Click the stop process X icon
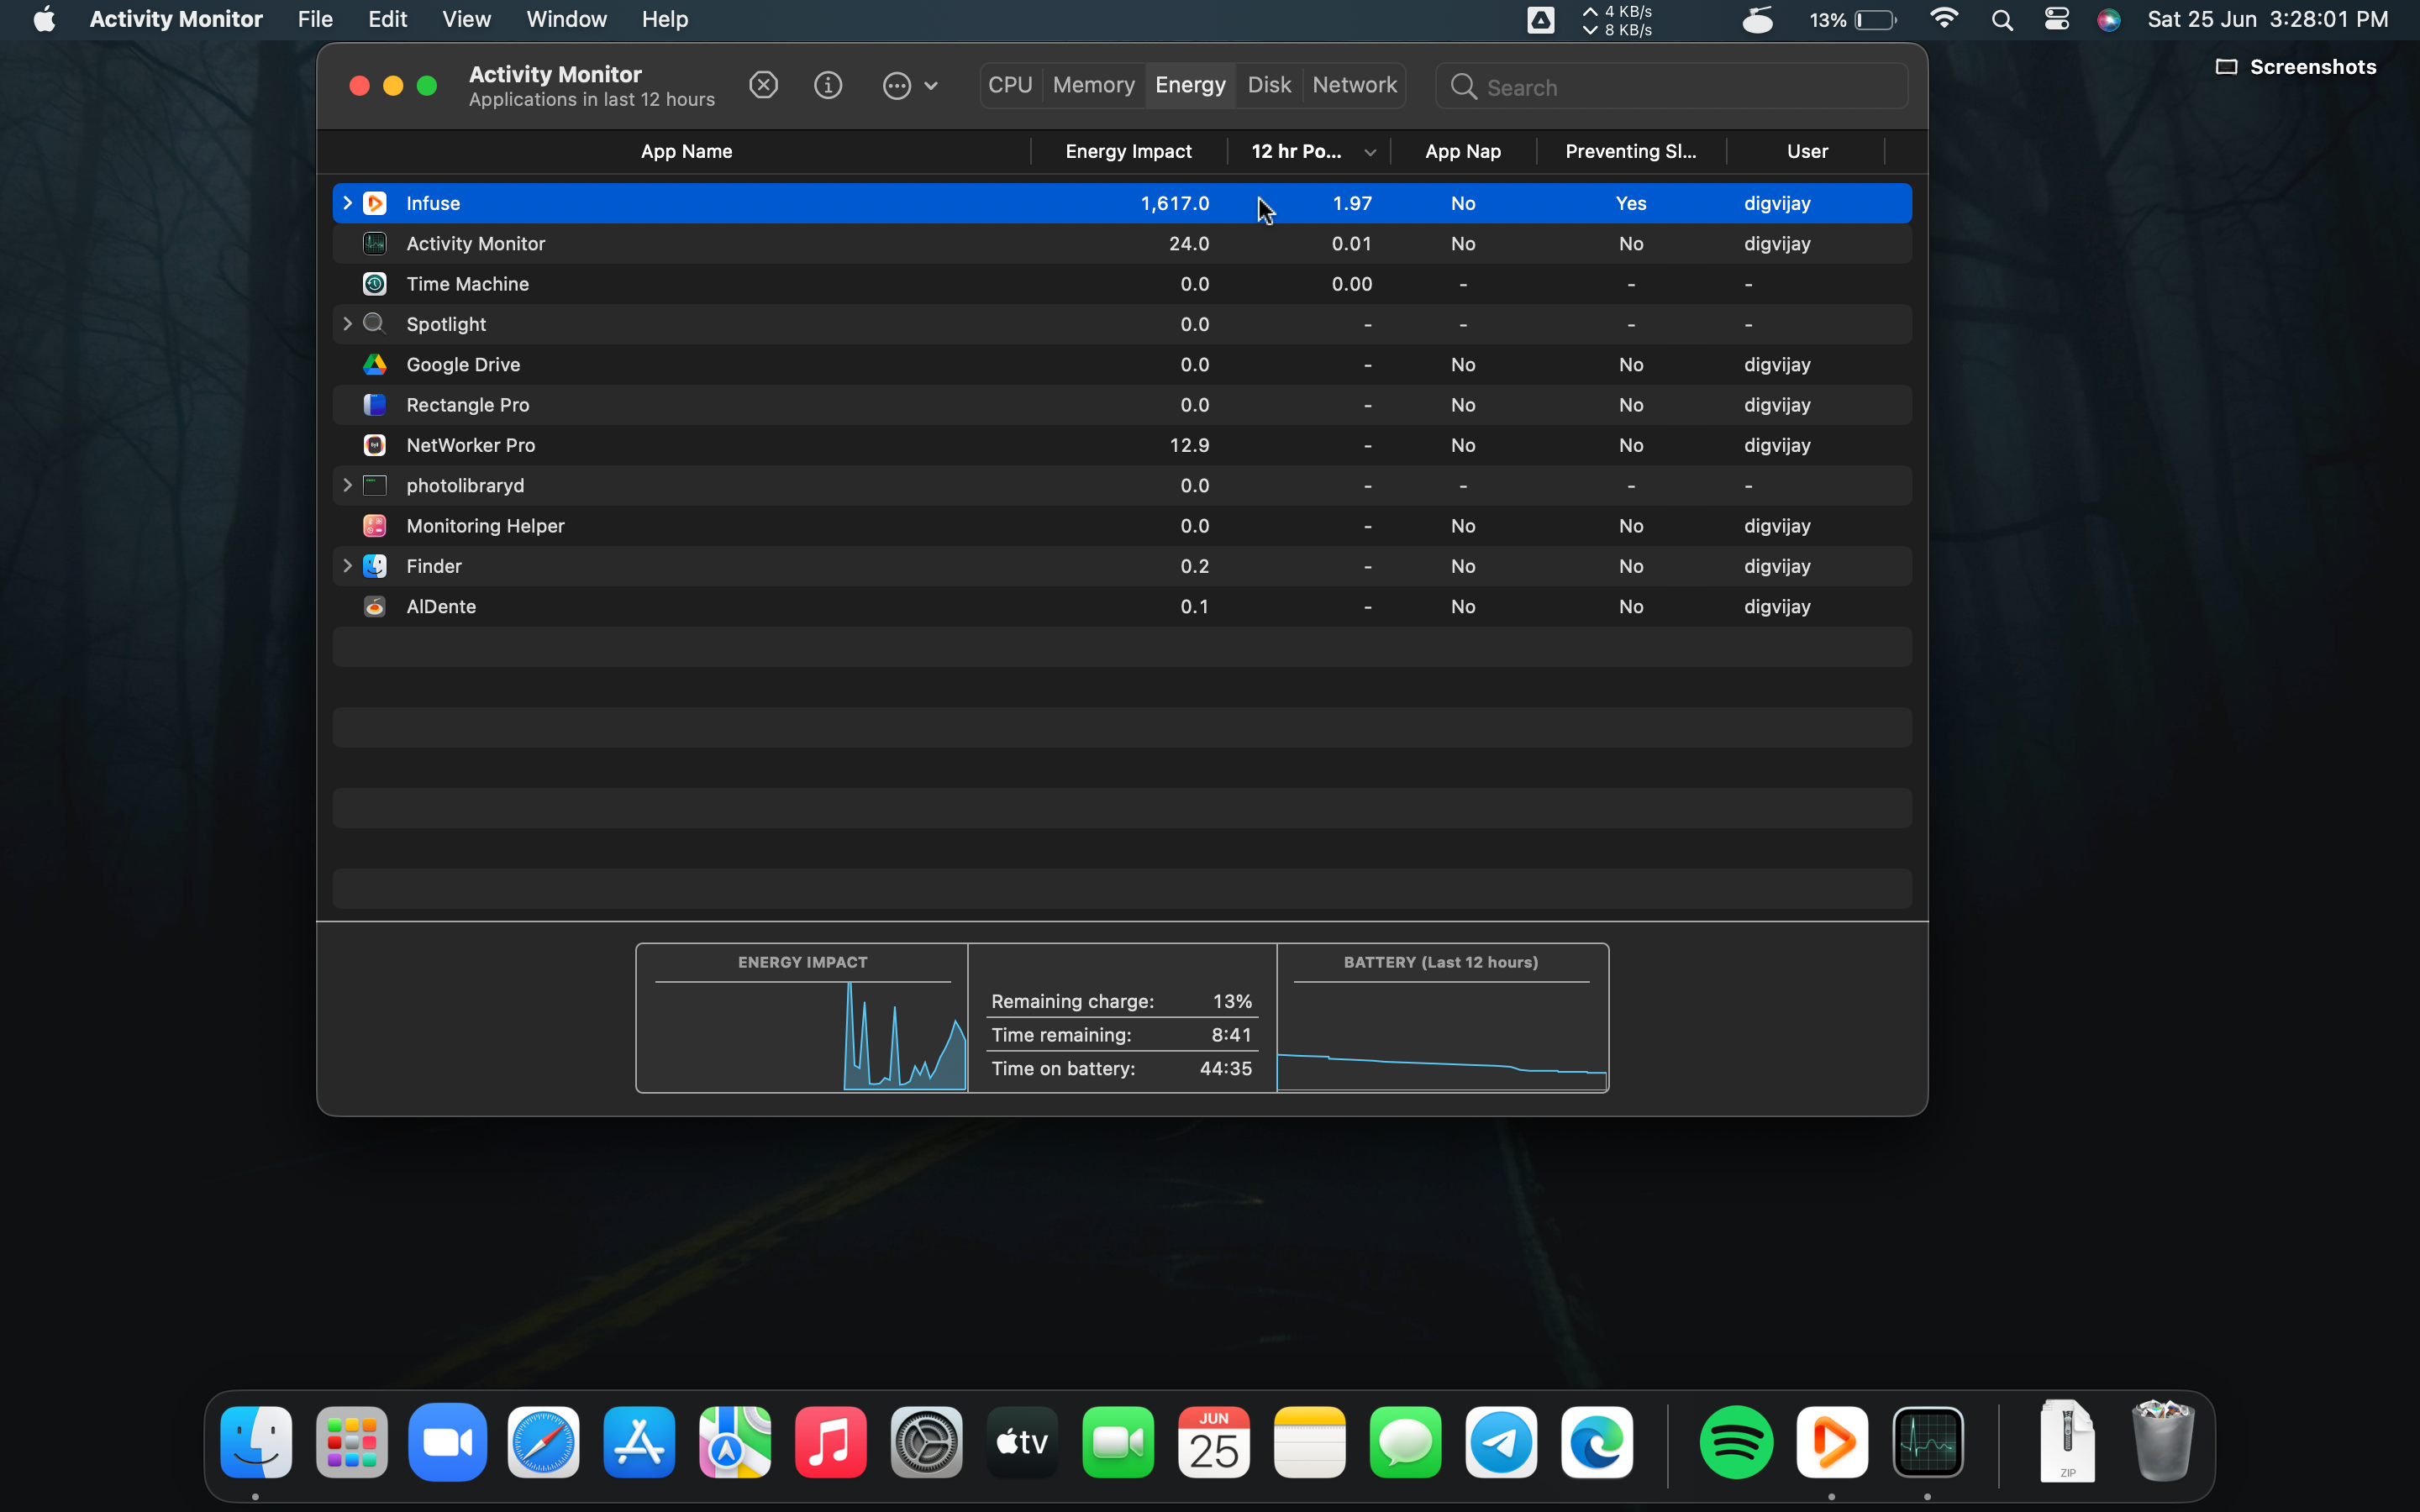2420x1512 pixels. pyautogui.click(x=763, y=86)
